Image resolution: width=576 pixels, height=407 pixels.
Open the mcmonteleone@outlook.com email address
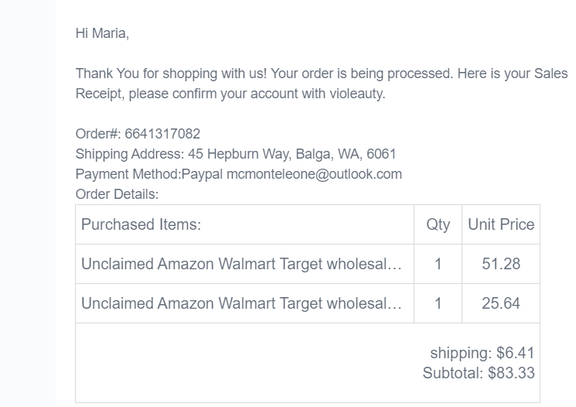tap(314, 174)
